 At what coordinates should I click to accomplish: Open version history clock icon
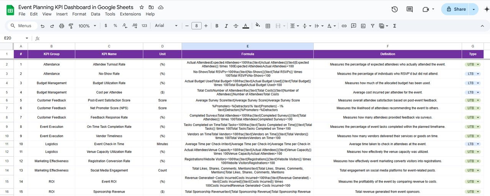click(x=395, y=9)
